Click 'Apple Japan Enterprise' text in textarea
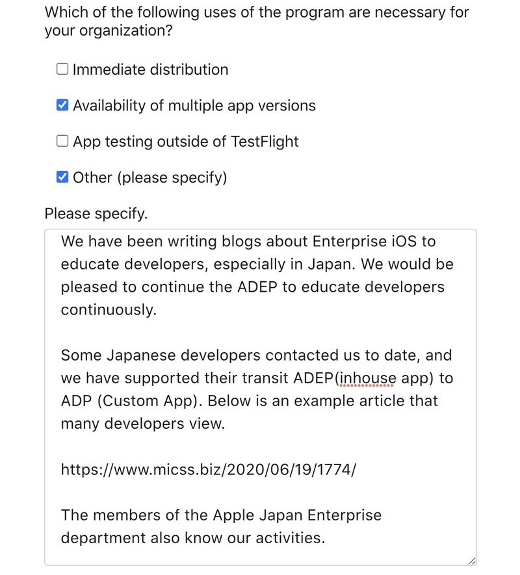520x575 pixels. coord(297,515)
